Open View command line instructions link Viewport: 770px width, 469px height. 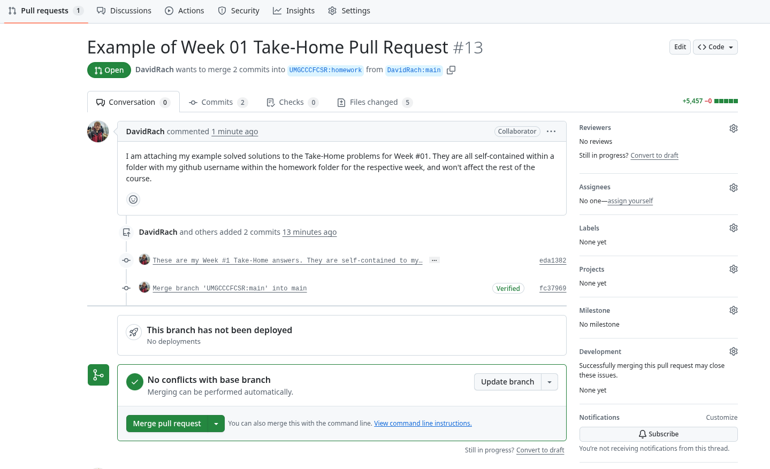(423, 424)
